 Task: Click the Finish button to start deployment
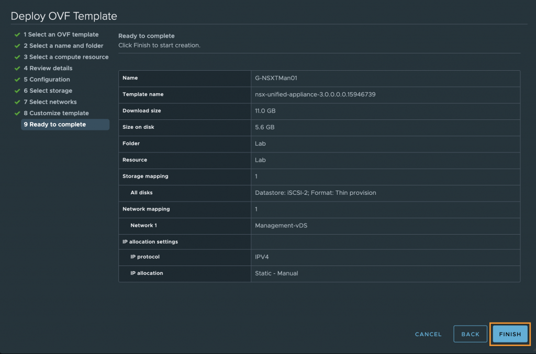[510, 334]
